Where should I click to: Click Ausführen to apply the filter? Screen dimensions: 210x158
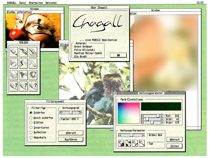point(70,139)
